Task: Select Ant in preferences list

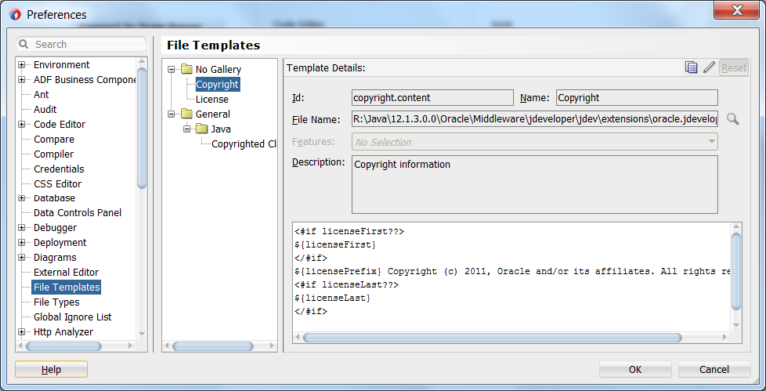Action: click(x=41, y=95)
